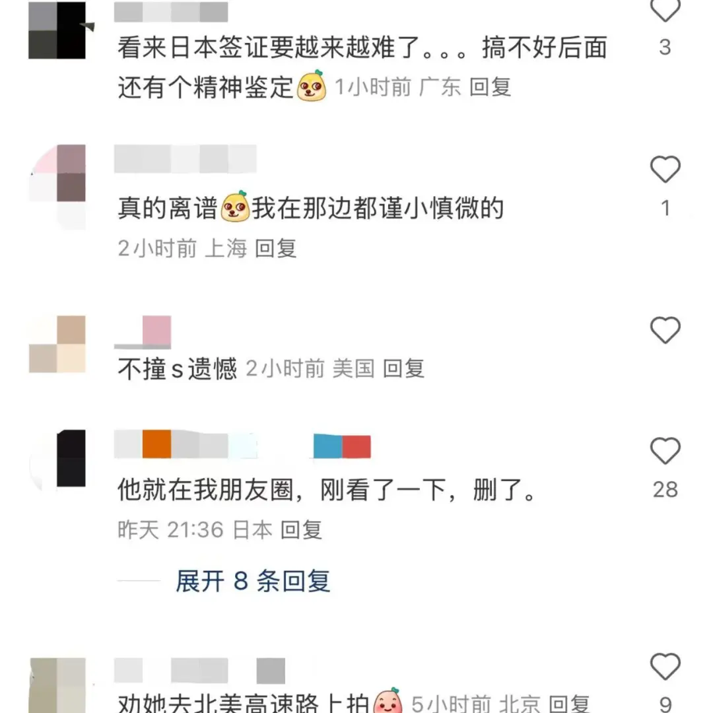Like the Japan visa comment from 广东
Screen dimensions: 713x713
[x=665, y=10]
